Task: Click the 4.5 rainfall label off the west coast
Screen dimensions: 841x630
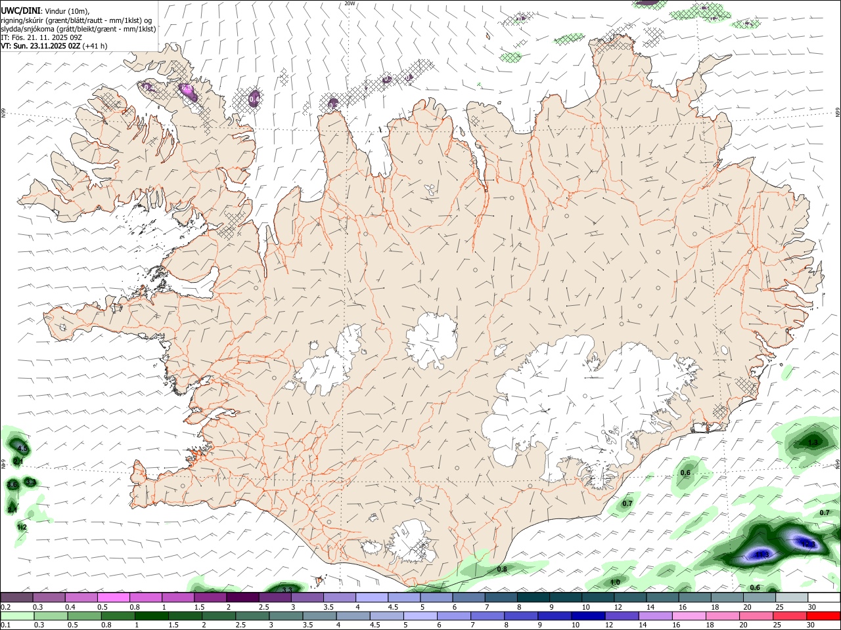Action: (x=23, y=449)
